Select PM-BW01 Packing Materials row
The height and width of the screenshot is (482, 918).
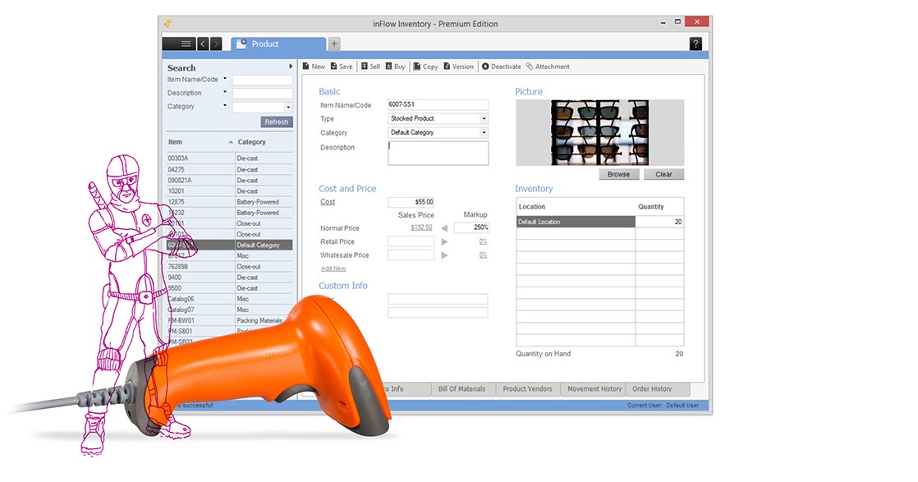point(230,320)
